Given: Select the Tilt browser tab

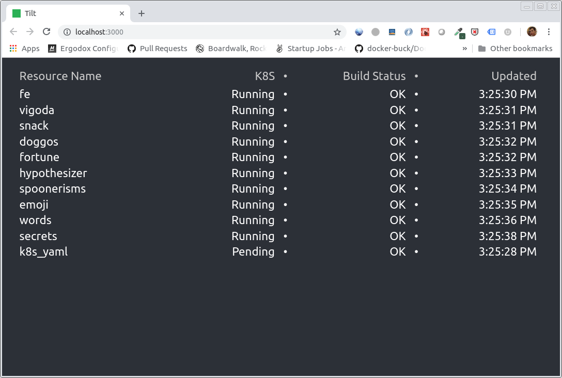Looking at the screenshot, I should [68, 13].
